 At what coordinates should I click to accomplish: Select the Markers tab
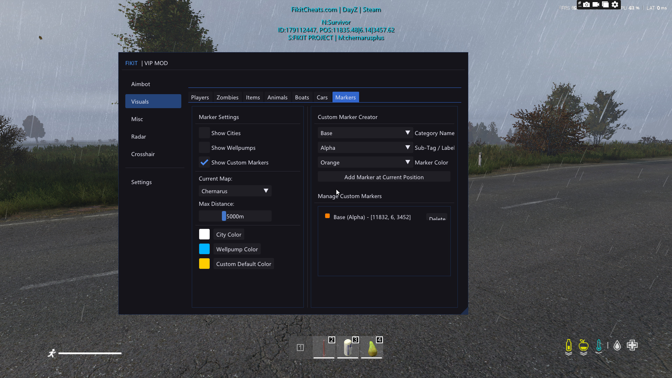[345, 97]
